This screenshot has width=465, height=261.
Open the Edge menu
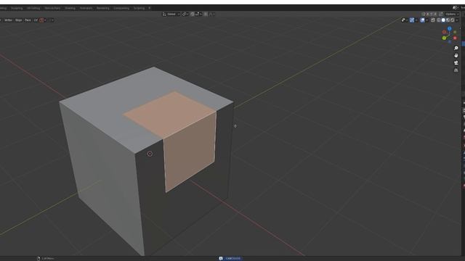pyautogui.click(x=18, y=20)
